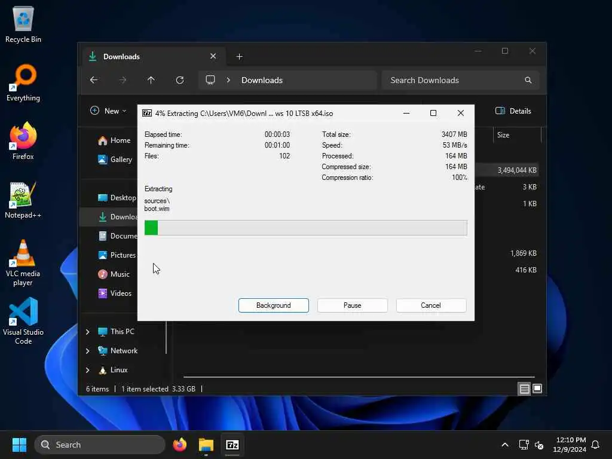
Task: Click the PC icon in address bar
Action: point(210,80)
